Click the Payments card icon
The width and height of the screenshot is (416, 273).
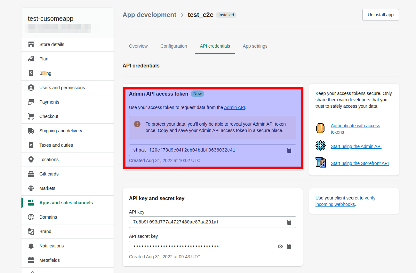coord(31,102)
